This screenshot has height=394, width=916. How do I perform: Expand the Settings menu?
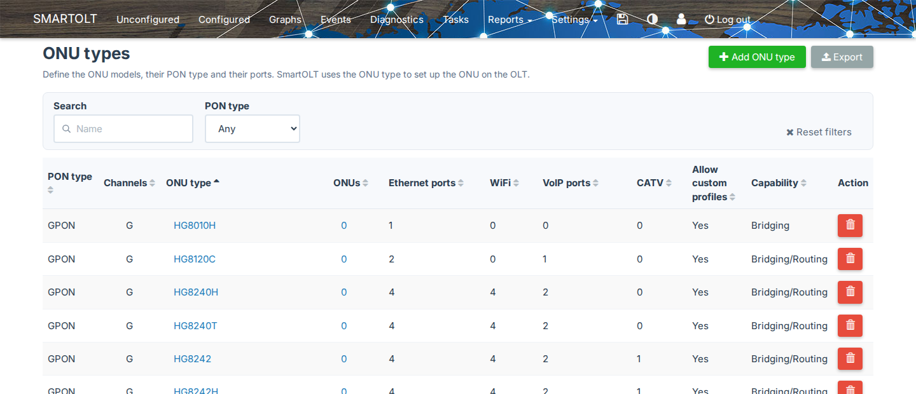coord(574,20)
